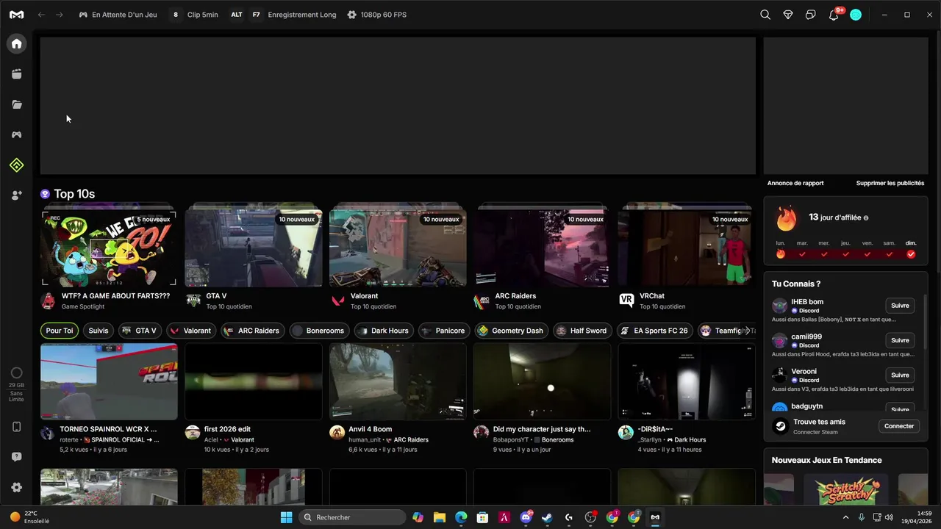Open the clips icon in the sidebar

(16, 74)
